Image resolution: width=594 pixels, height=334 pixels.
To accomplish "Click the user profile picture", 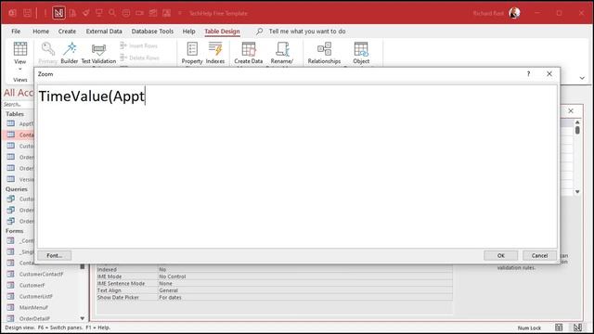I will 514,13.
